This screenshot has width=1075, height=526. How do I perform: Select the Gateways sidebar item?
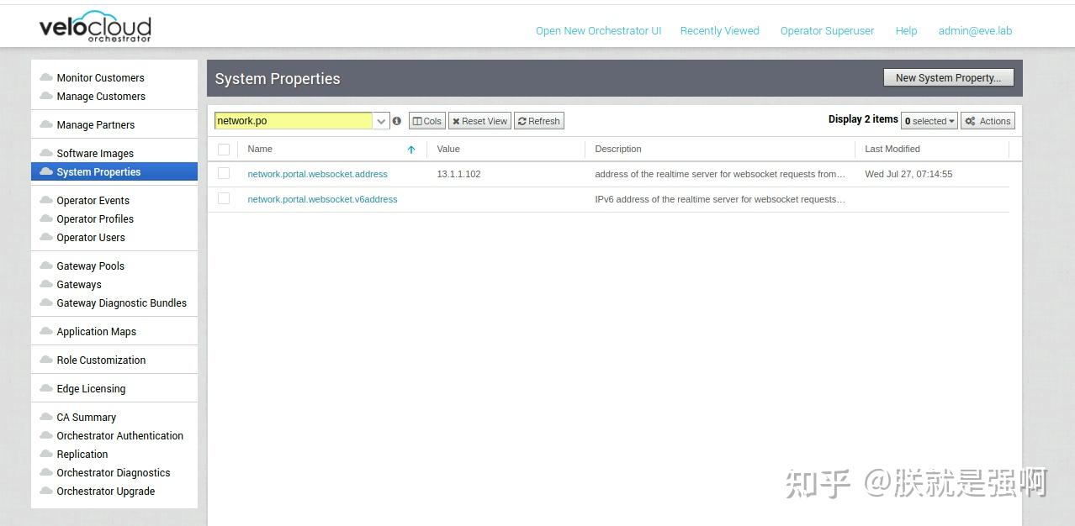tap(79, 284)
